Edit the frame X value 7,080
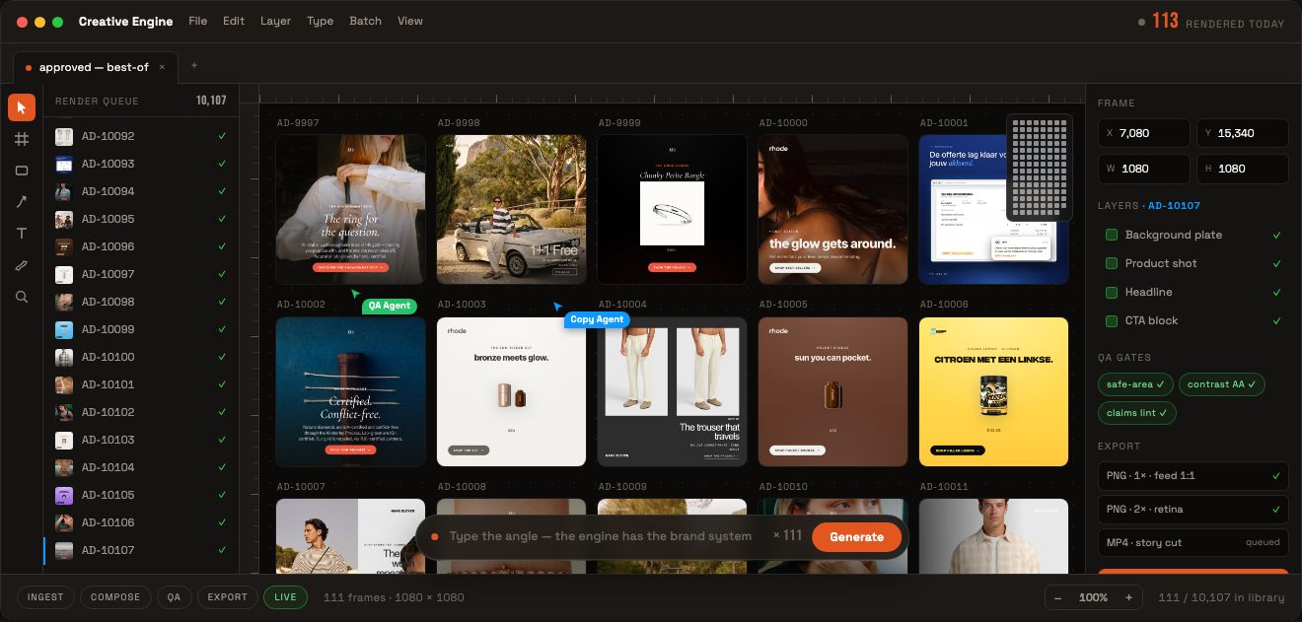This screenshot has width=1302, height=622. [x=1144, y=133]
